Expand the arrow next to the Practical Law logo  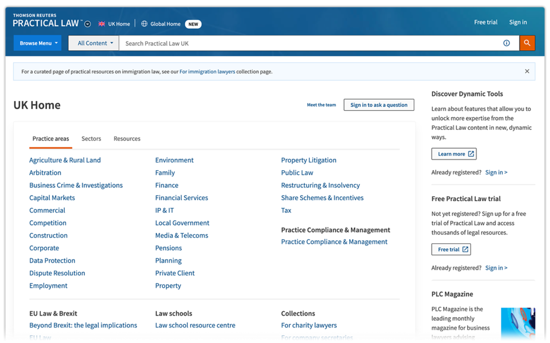87,24
